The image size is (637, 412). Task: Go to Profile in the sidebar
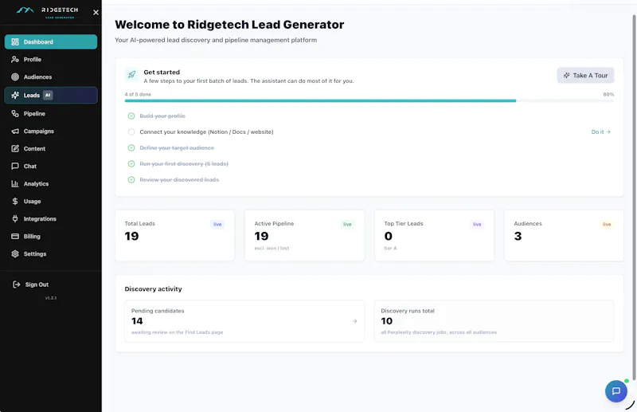pos(51,60)
